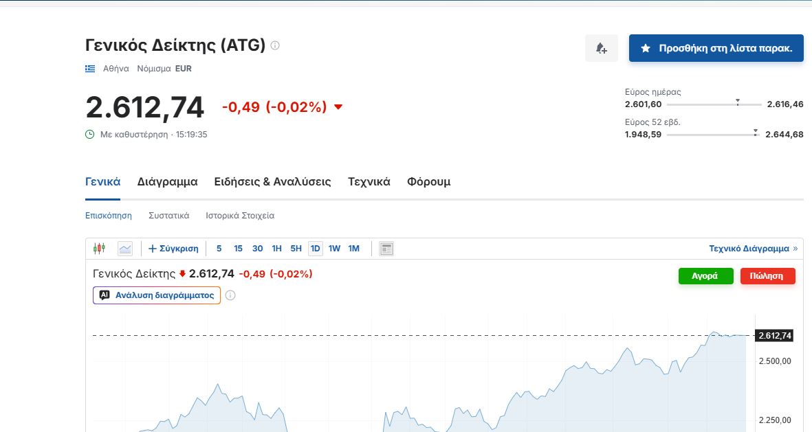The width and height of the screenshot is (812, 432).
Task: Open Τεχνικό Διάγραμμα with chevrons
Action: coord(754,249)
